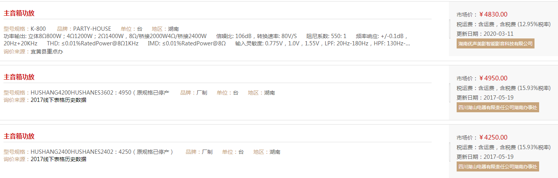Click the spec text HUSHANG2400HUSHANES2402：4250
The width and height of the screenshot is (558, 178).
tap(81, 152)
